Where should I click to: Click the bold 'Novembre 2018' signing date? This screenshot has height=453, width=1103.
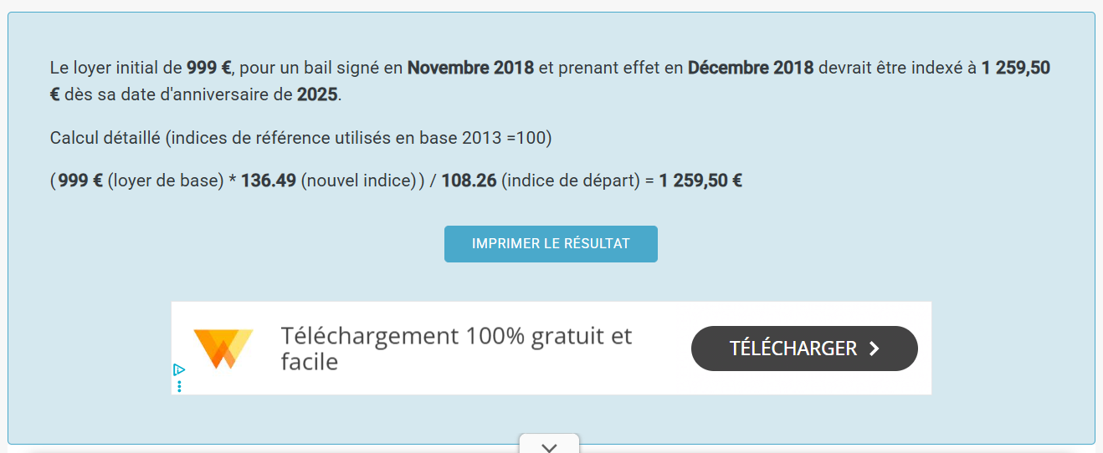tap(470, 68)
